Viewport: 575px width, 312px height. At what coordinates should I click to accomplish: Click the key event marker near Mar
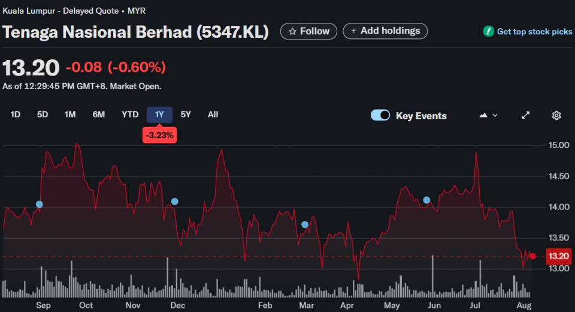pyautogui.click(x=305, y=225)
